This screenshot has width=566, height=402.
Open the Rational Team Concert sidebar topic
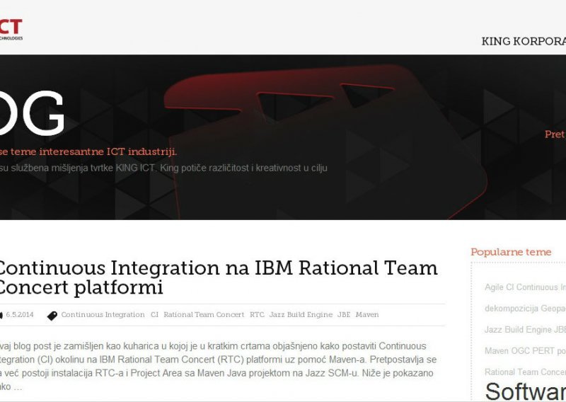[x=525, y=372]
